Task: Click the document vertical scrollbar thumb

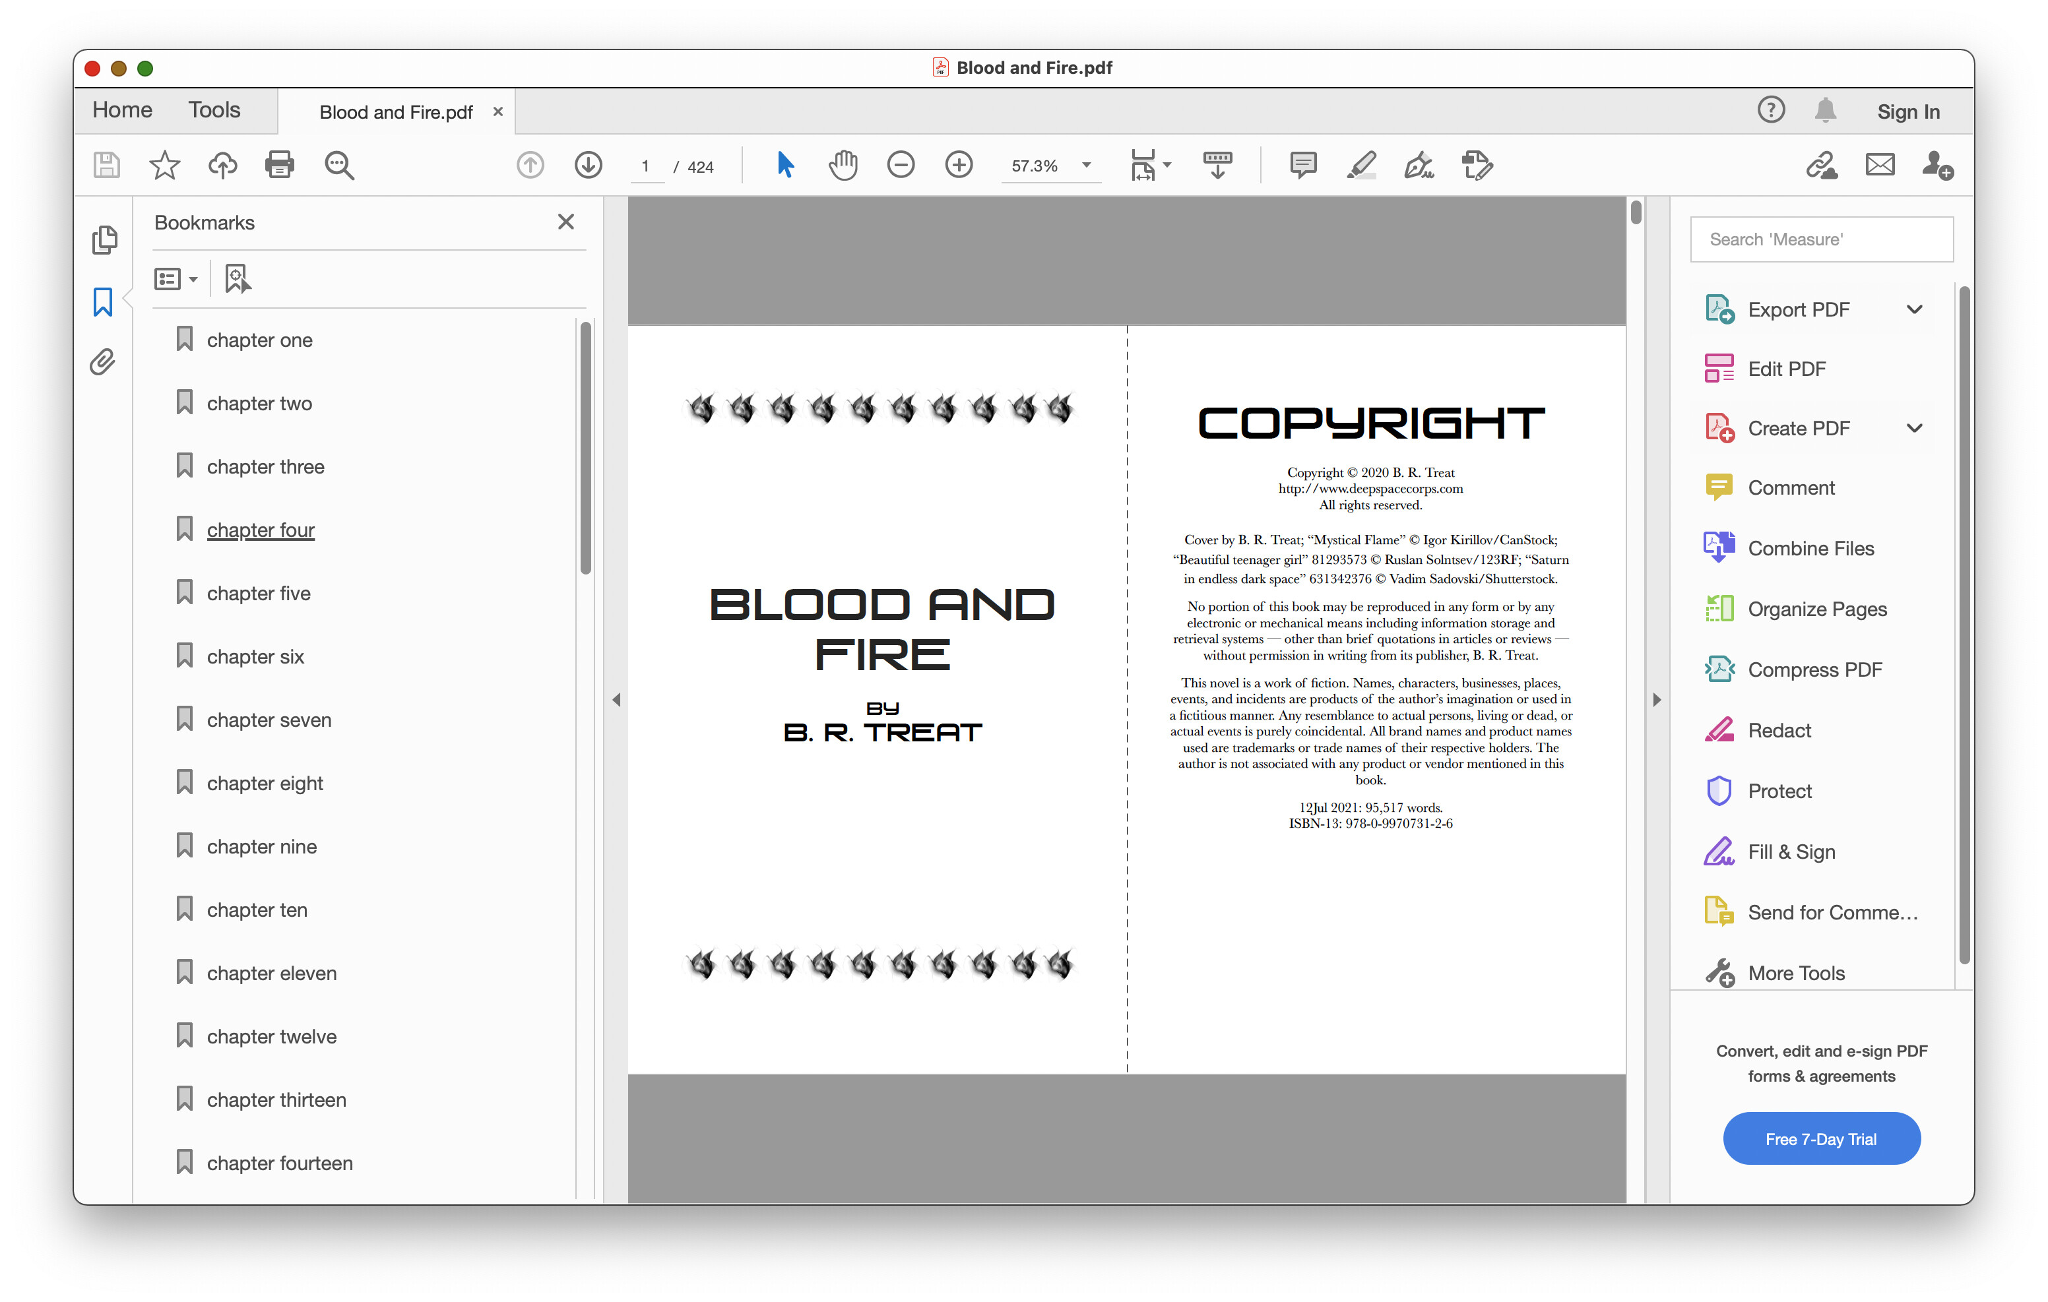Action: [1636, 212]
